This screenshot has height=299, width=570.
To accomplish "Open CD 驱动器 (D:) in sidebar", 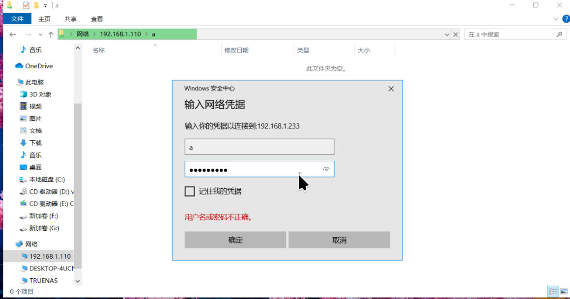I will 51,192.
